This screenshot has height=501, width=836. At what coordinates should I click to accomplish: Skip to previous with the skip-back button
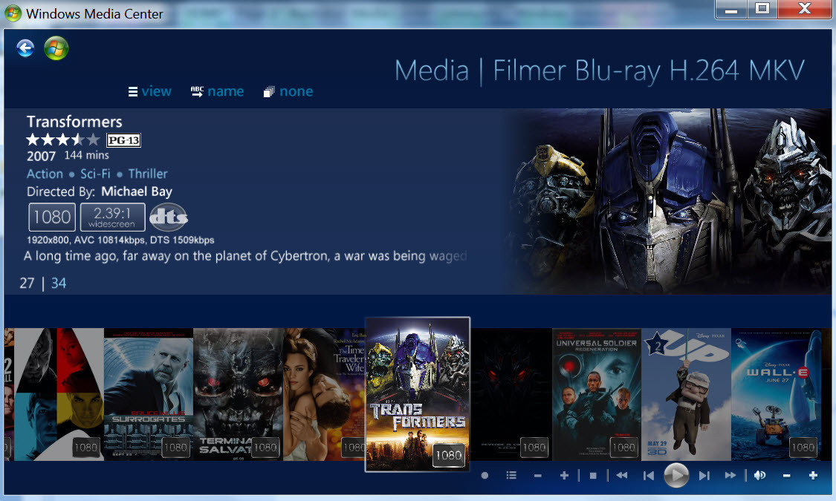pyautogui.click(x=648, y=476)
